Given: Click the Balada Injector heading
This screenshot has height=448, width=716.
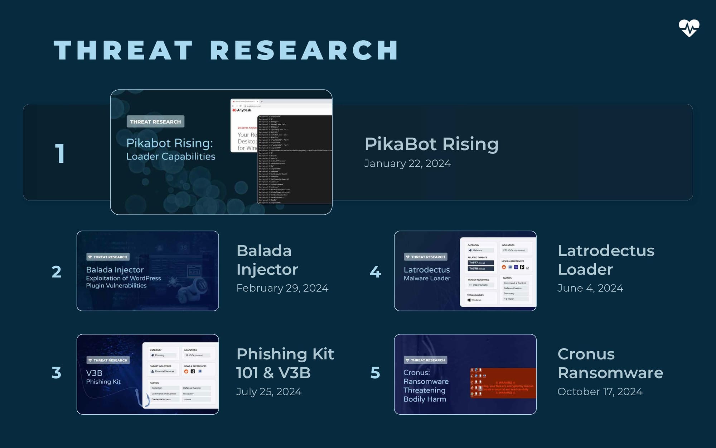Looking at the screenshot, I should tap(267, 260).
